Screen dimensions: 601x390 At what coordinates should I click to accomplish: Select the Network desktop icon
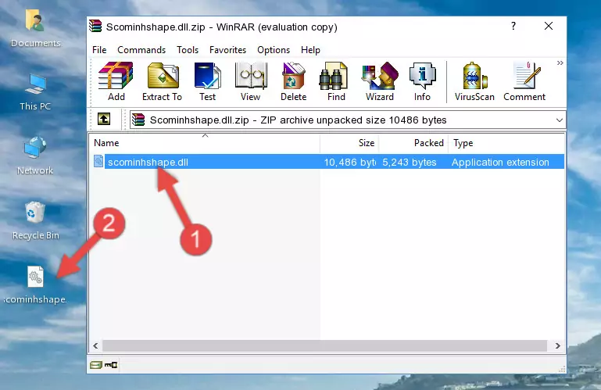tap(35, 156)
